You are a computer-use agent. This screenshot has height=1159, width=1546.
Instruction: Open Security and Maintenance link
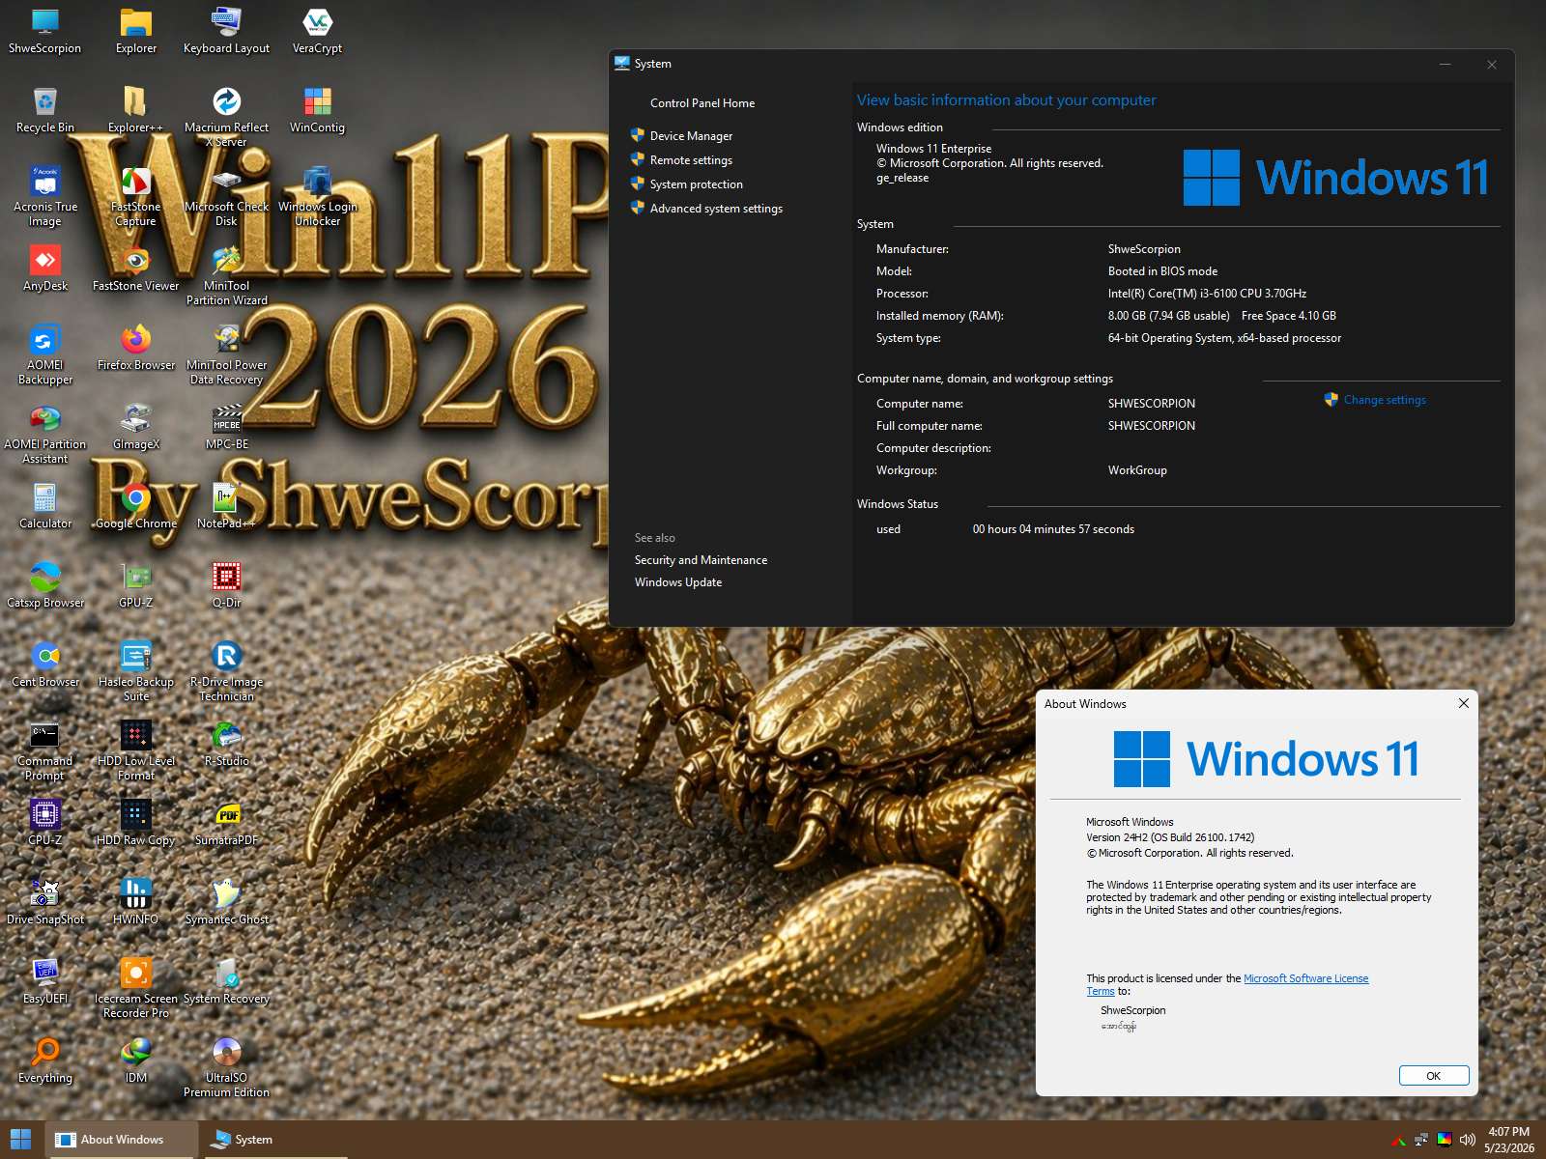click(701, 560)
